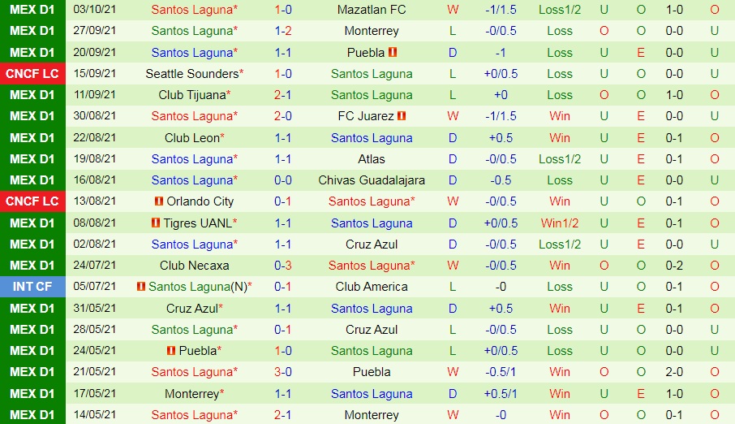Click red card icon before Santos Laguna(N)
This screenshot has width=735, height=424.
141,287
